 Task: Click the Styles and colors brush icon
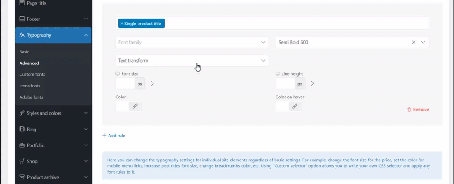[22, 113]
